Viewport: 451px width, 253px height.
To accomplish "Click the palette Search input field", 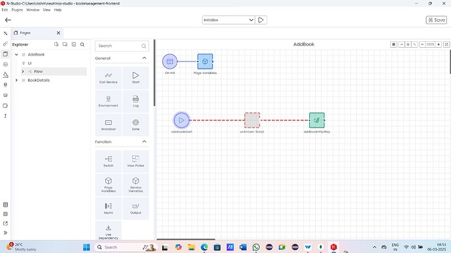I will tap(122, 46).
